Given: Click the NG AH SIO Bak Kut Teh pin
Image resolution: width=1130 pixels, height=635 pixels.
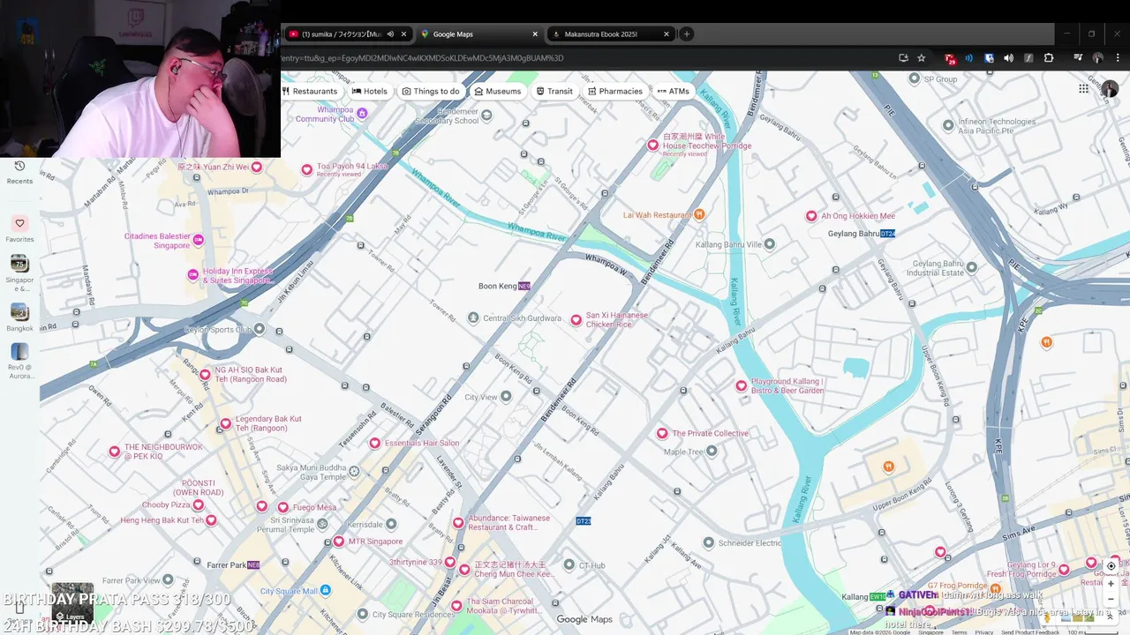Looking at the screenshot, I should [x=205, y=375].
